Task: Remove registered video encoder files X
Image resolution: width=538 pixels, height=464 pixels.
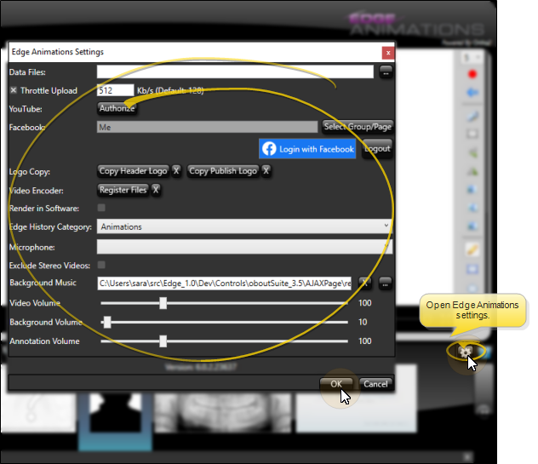Action: coord(156,190)
